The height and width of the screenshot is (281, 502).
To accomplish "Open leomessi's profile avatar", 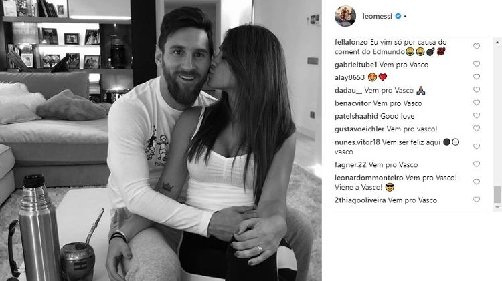I will [x=345, y=16].
